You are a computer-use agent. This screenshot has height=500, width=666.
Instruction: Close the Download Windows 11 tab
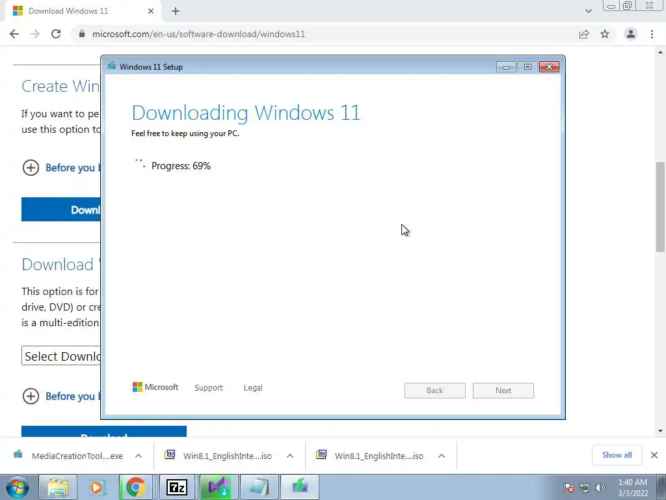[x=151, y=11]
